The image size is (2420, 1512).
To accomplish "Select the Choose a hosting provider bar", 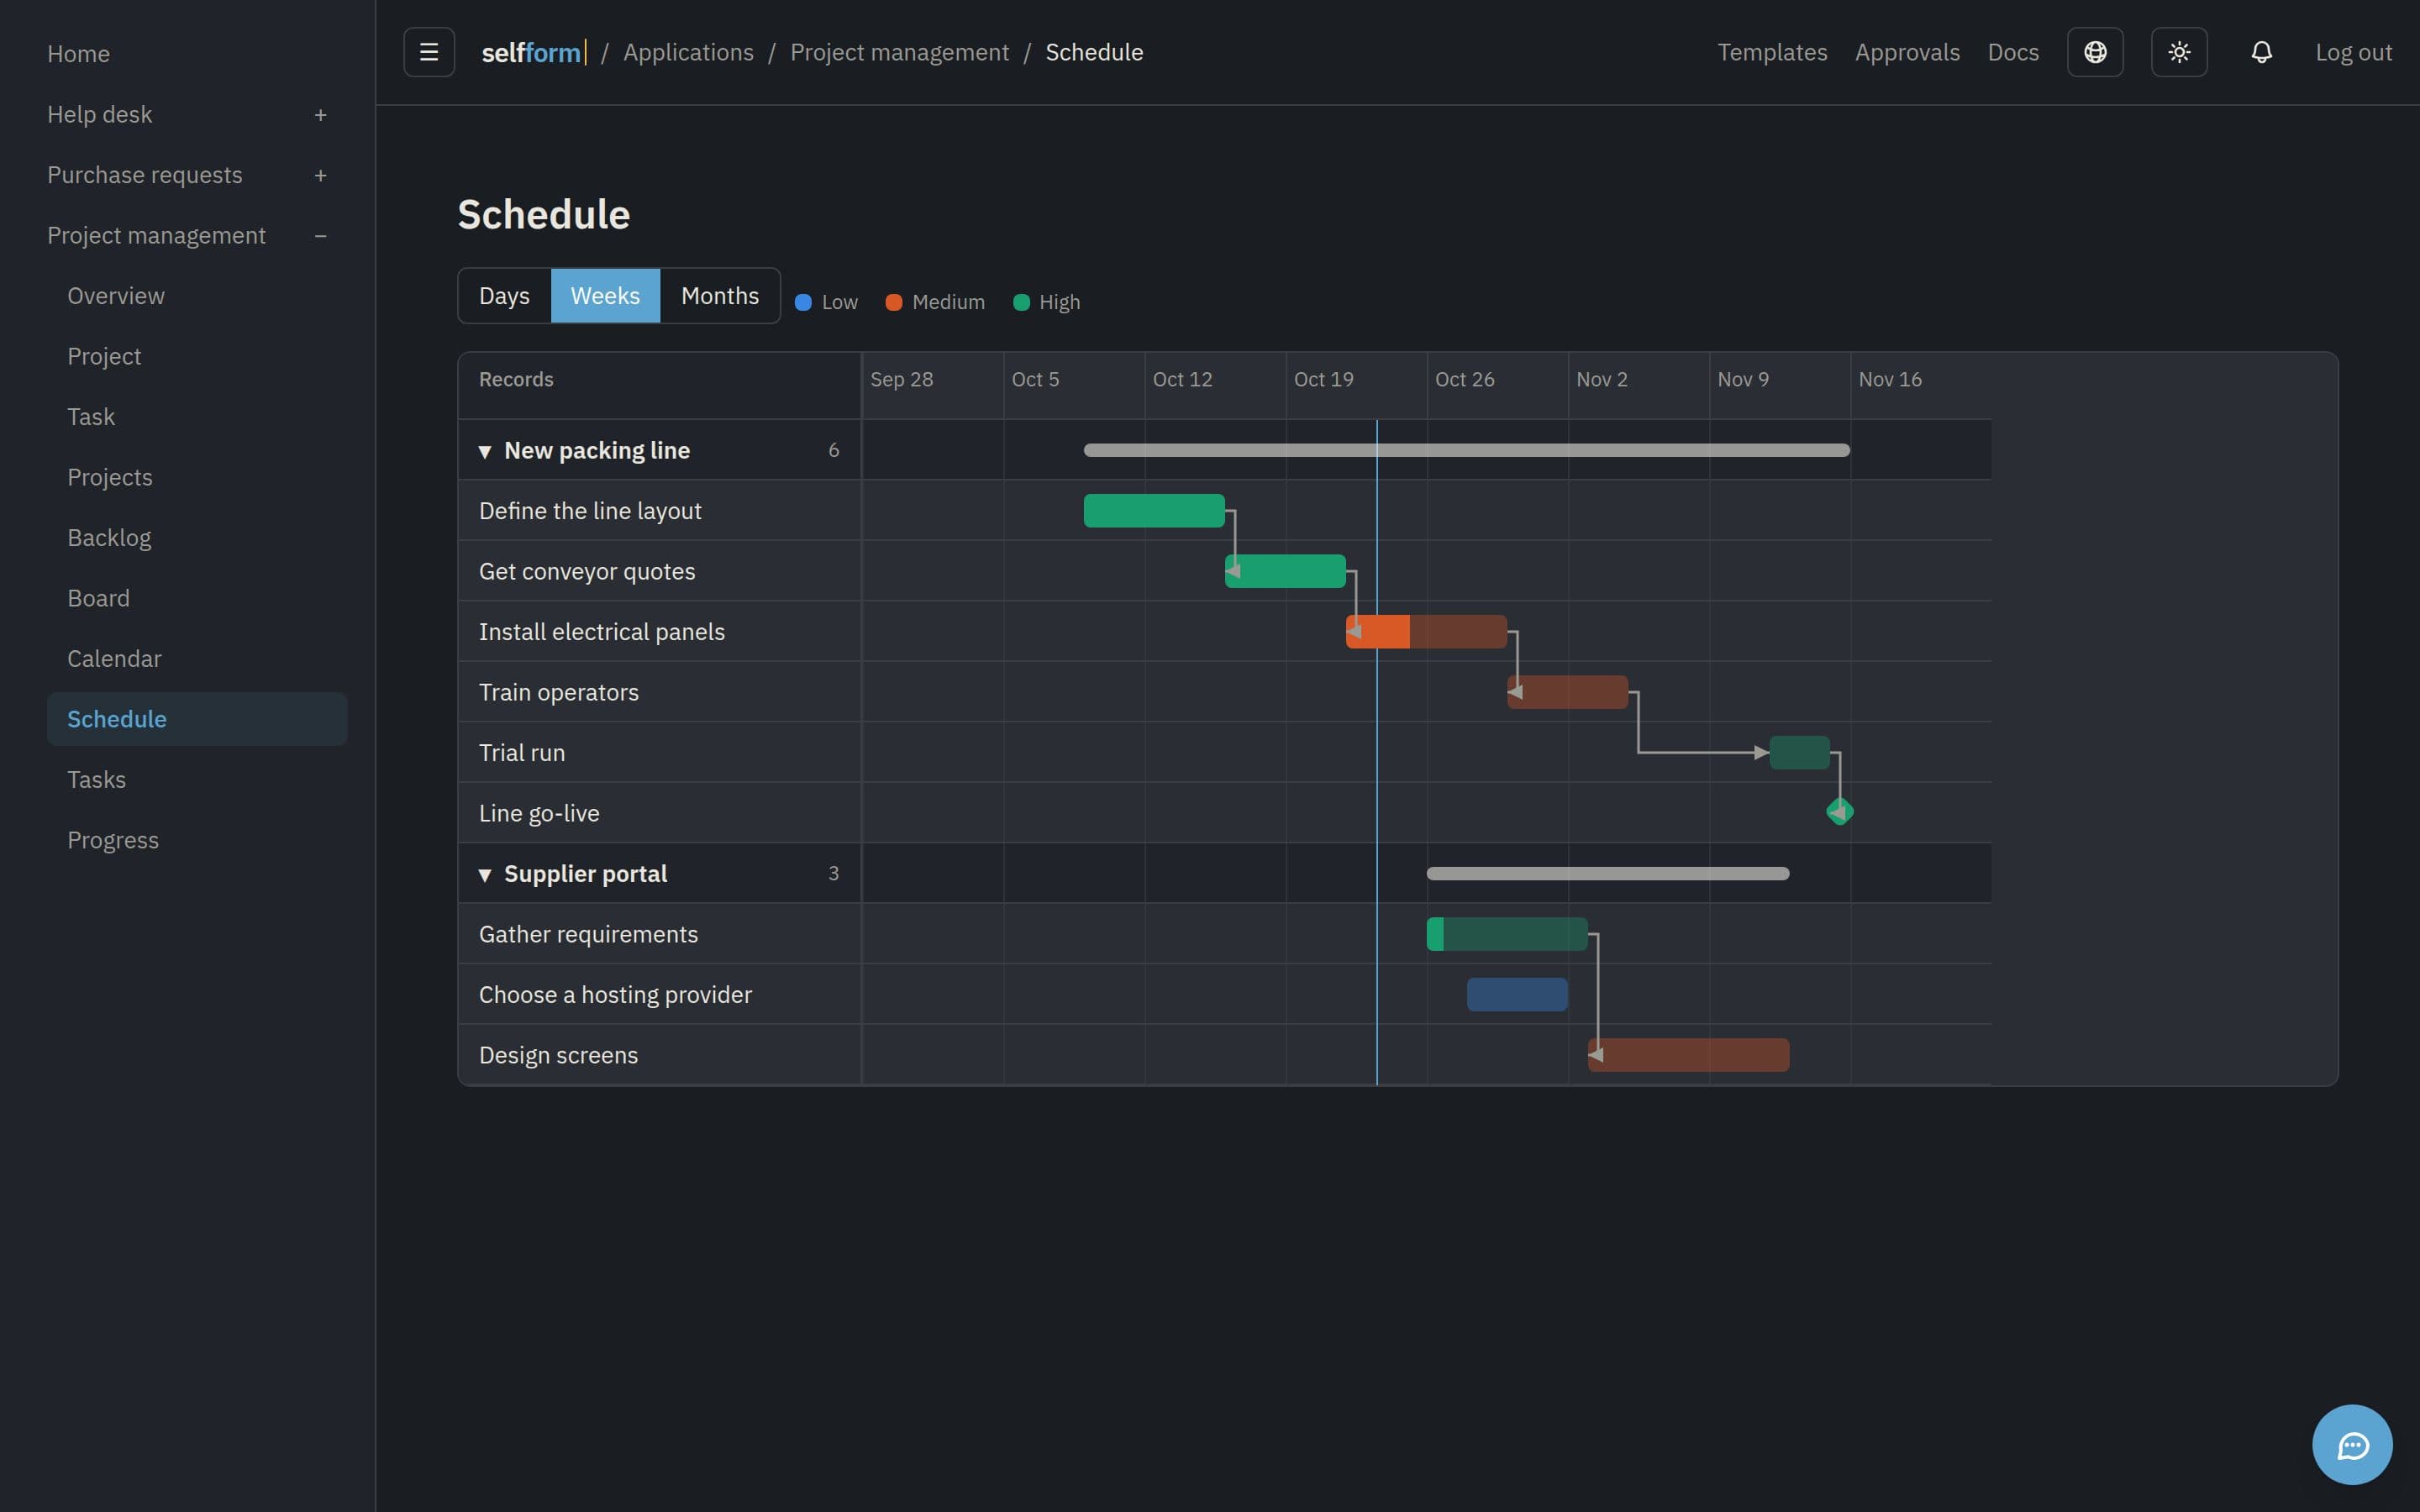I will point(1517,995).
